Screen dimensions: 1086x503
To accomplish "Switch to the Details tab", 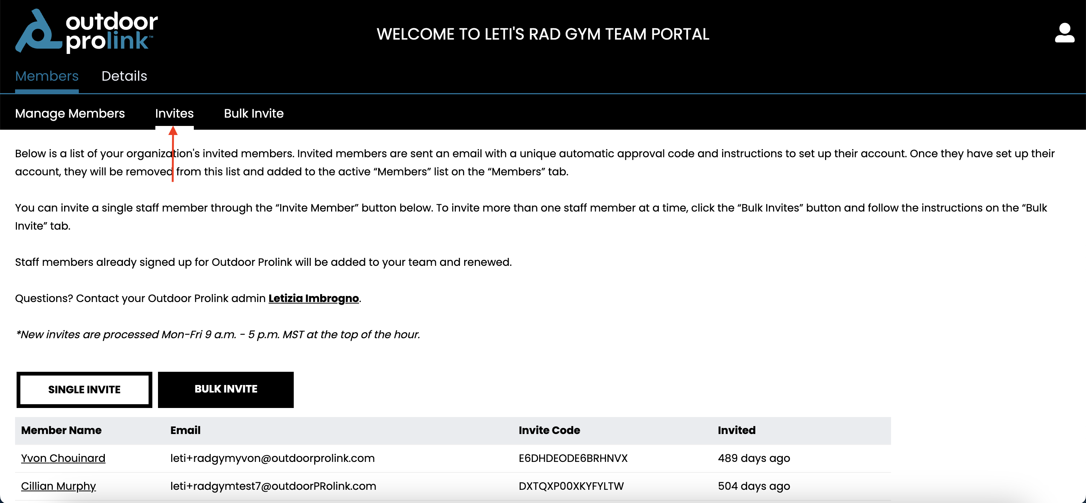I will [x=124, y=76].
